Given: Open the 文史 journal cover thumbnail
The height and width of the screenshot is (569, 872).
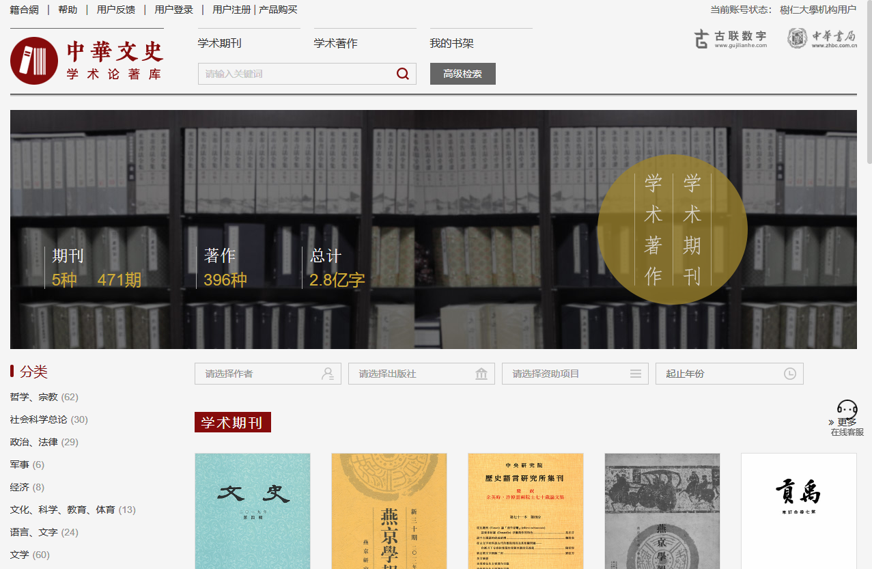Looking at the screenshot, I should (253, 510).
